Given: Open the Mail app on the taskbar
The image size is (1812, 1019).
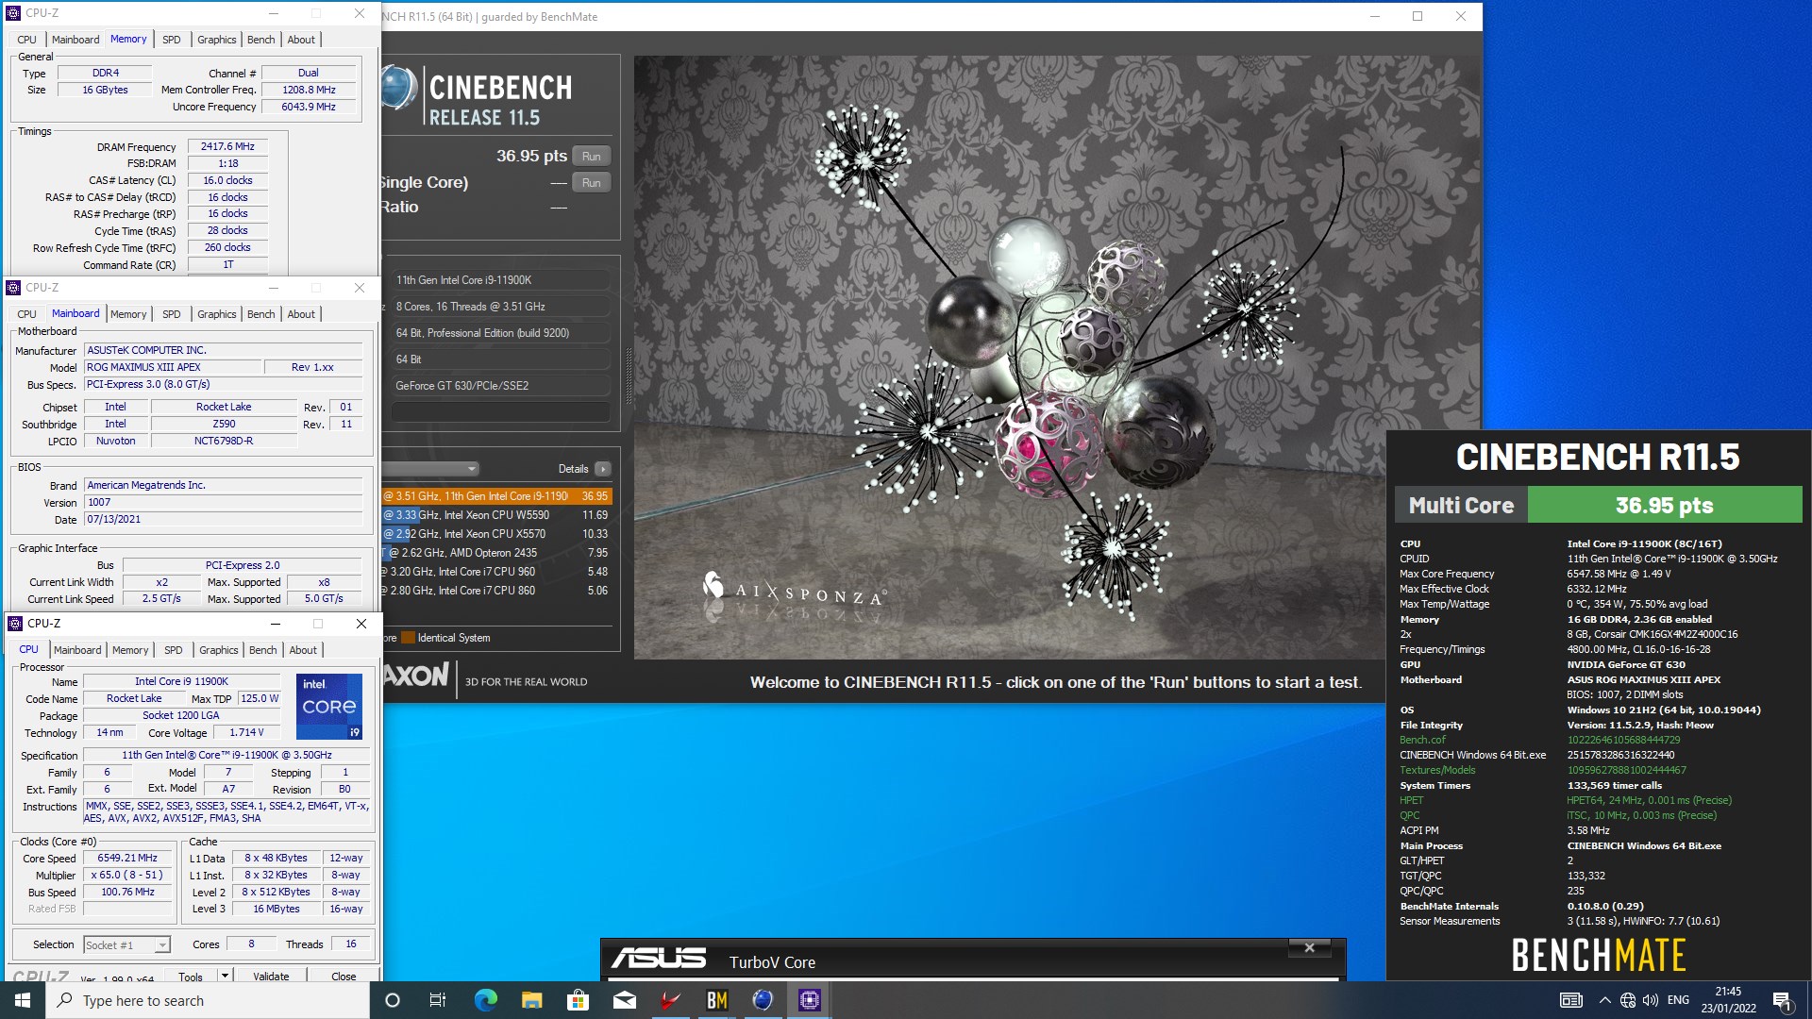Looking at the screenshot, I should [624, 1000].
